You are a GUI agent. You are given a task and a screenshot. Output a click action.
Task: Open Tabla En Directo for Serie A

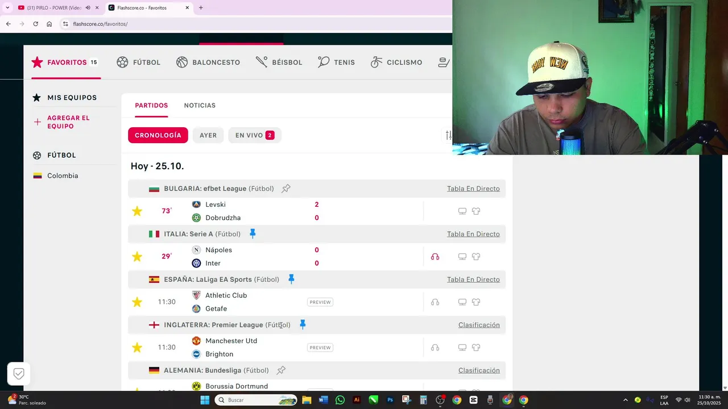[473, 234]
